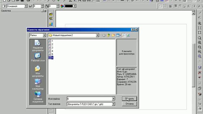
Task: Open Мой компьютер location
Action: pos(38,84)
